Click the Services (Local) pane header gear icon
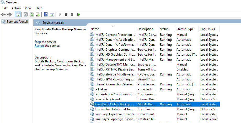The width and height of the screenshot is (241, 123). tap(38, 23)
